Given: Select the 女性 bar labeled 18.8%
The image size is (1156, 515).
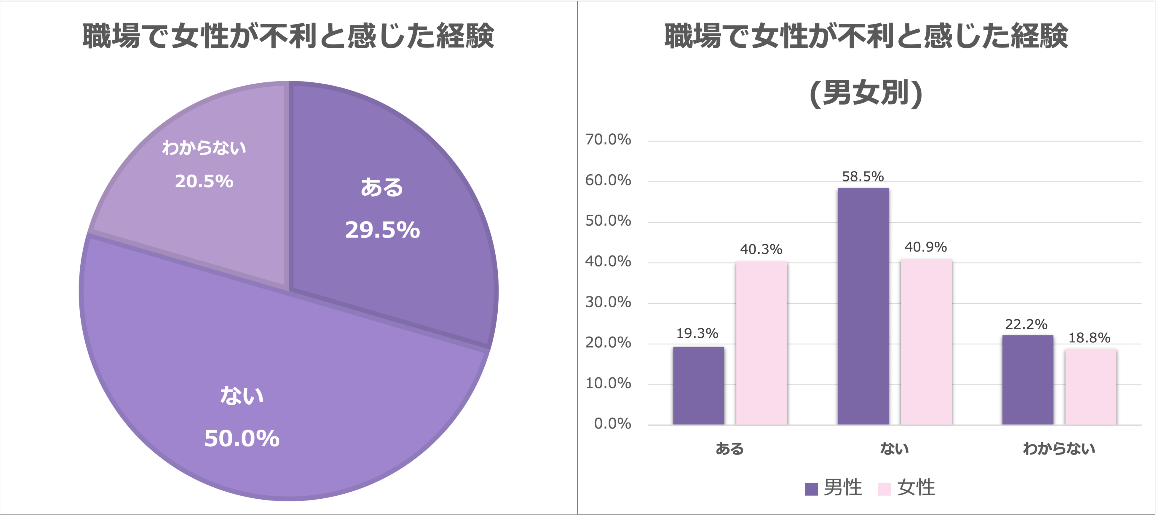Looking at the screenshot, I should [1091, 387].
